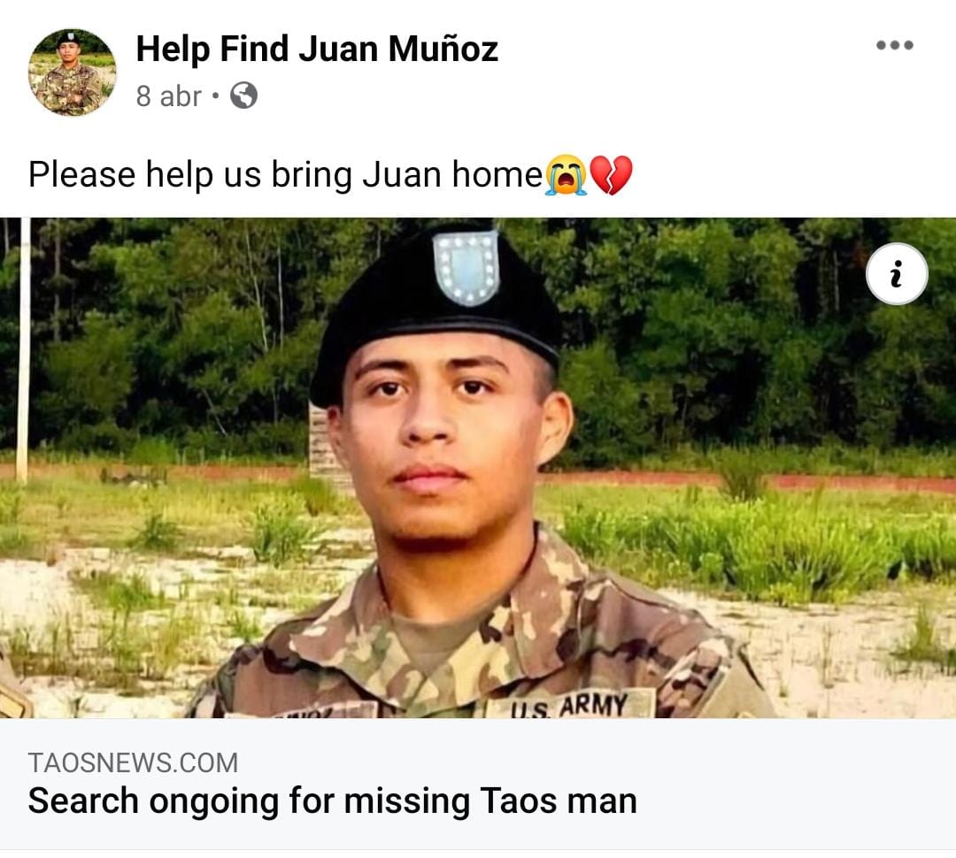
Task: Open "Search ongoing for missing Taos man" headline
Action: point(332,801)
